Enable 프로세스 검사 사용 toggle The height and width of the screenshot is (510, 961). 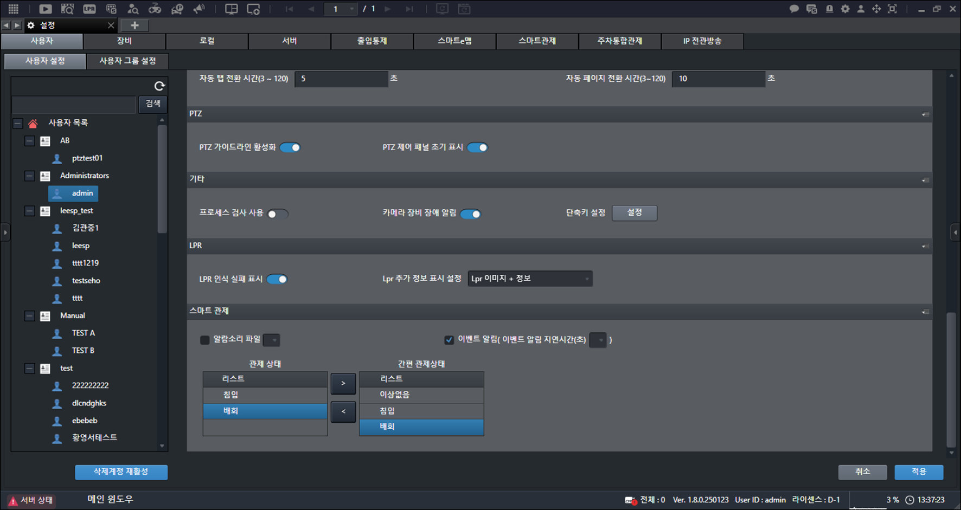(x=278, y=214)
